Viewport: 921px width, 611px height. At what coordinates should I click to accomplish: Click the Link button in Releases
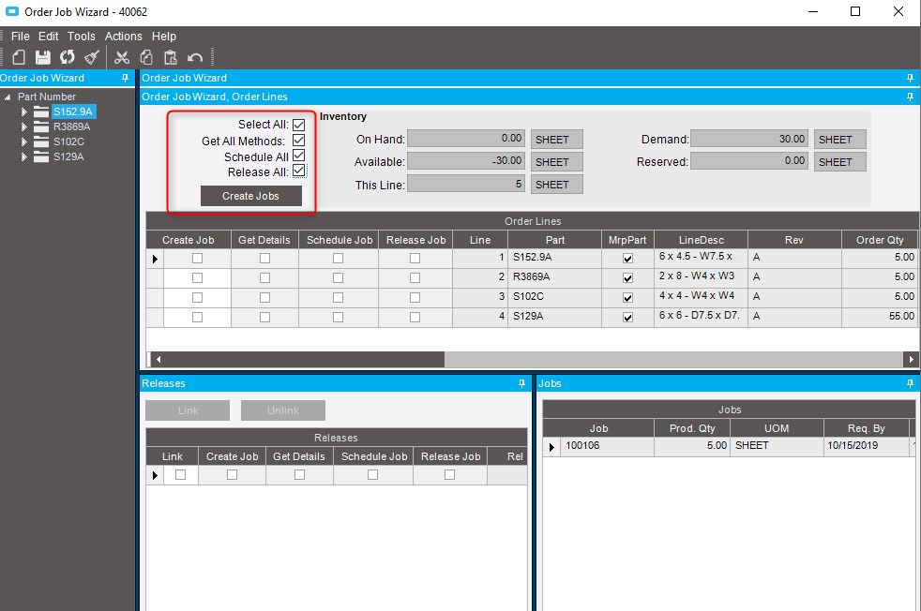click(188, 410)
